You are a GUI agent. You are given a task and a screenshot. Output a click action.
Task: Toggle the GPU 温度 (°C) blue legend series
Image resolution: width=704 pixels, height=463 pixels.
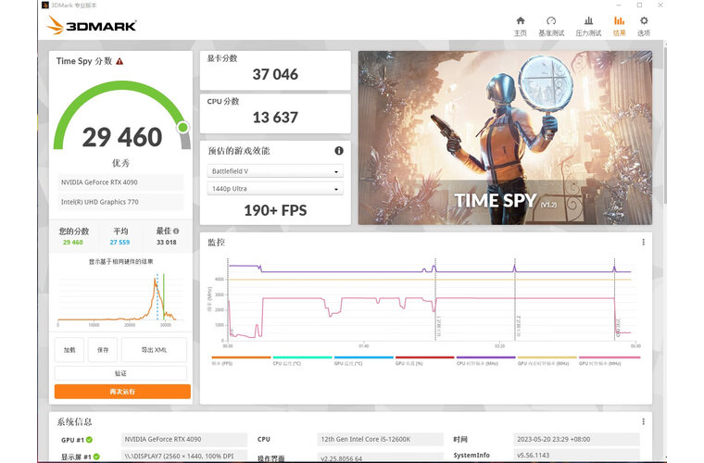click(363, 361)
